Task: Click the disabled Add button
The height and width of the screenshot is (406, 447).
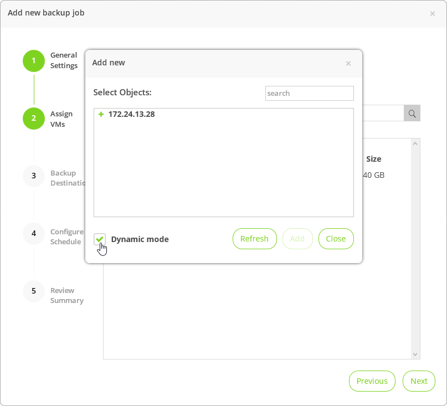Action: coord(297,239)
